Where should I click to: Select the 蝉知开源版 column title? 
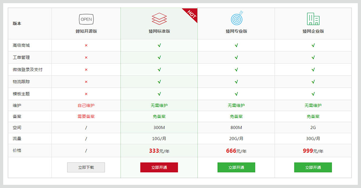click(x=86, y=31)
